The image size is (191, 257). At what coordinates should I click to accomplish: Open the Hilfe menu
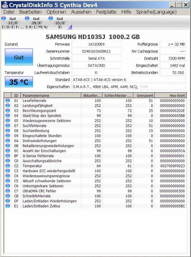[126, 12]
